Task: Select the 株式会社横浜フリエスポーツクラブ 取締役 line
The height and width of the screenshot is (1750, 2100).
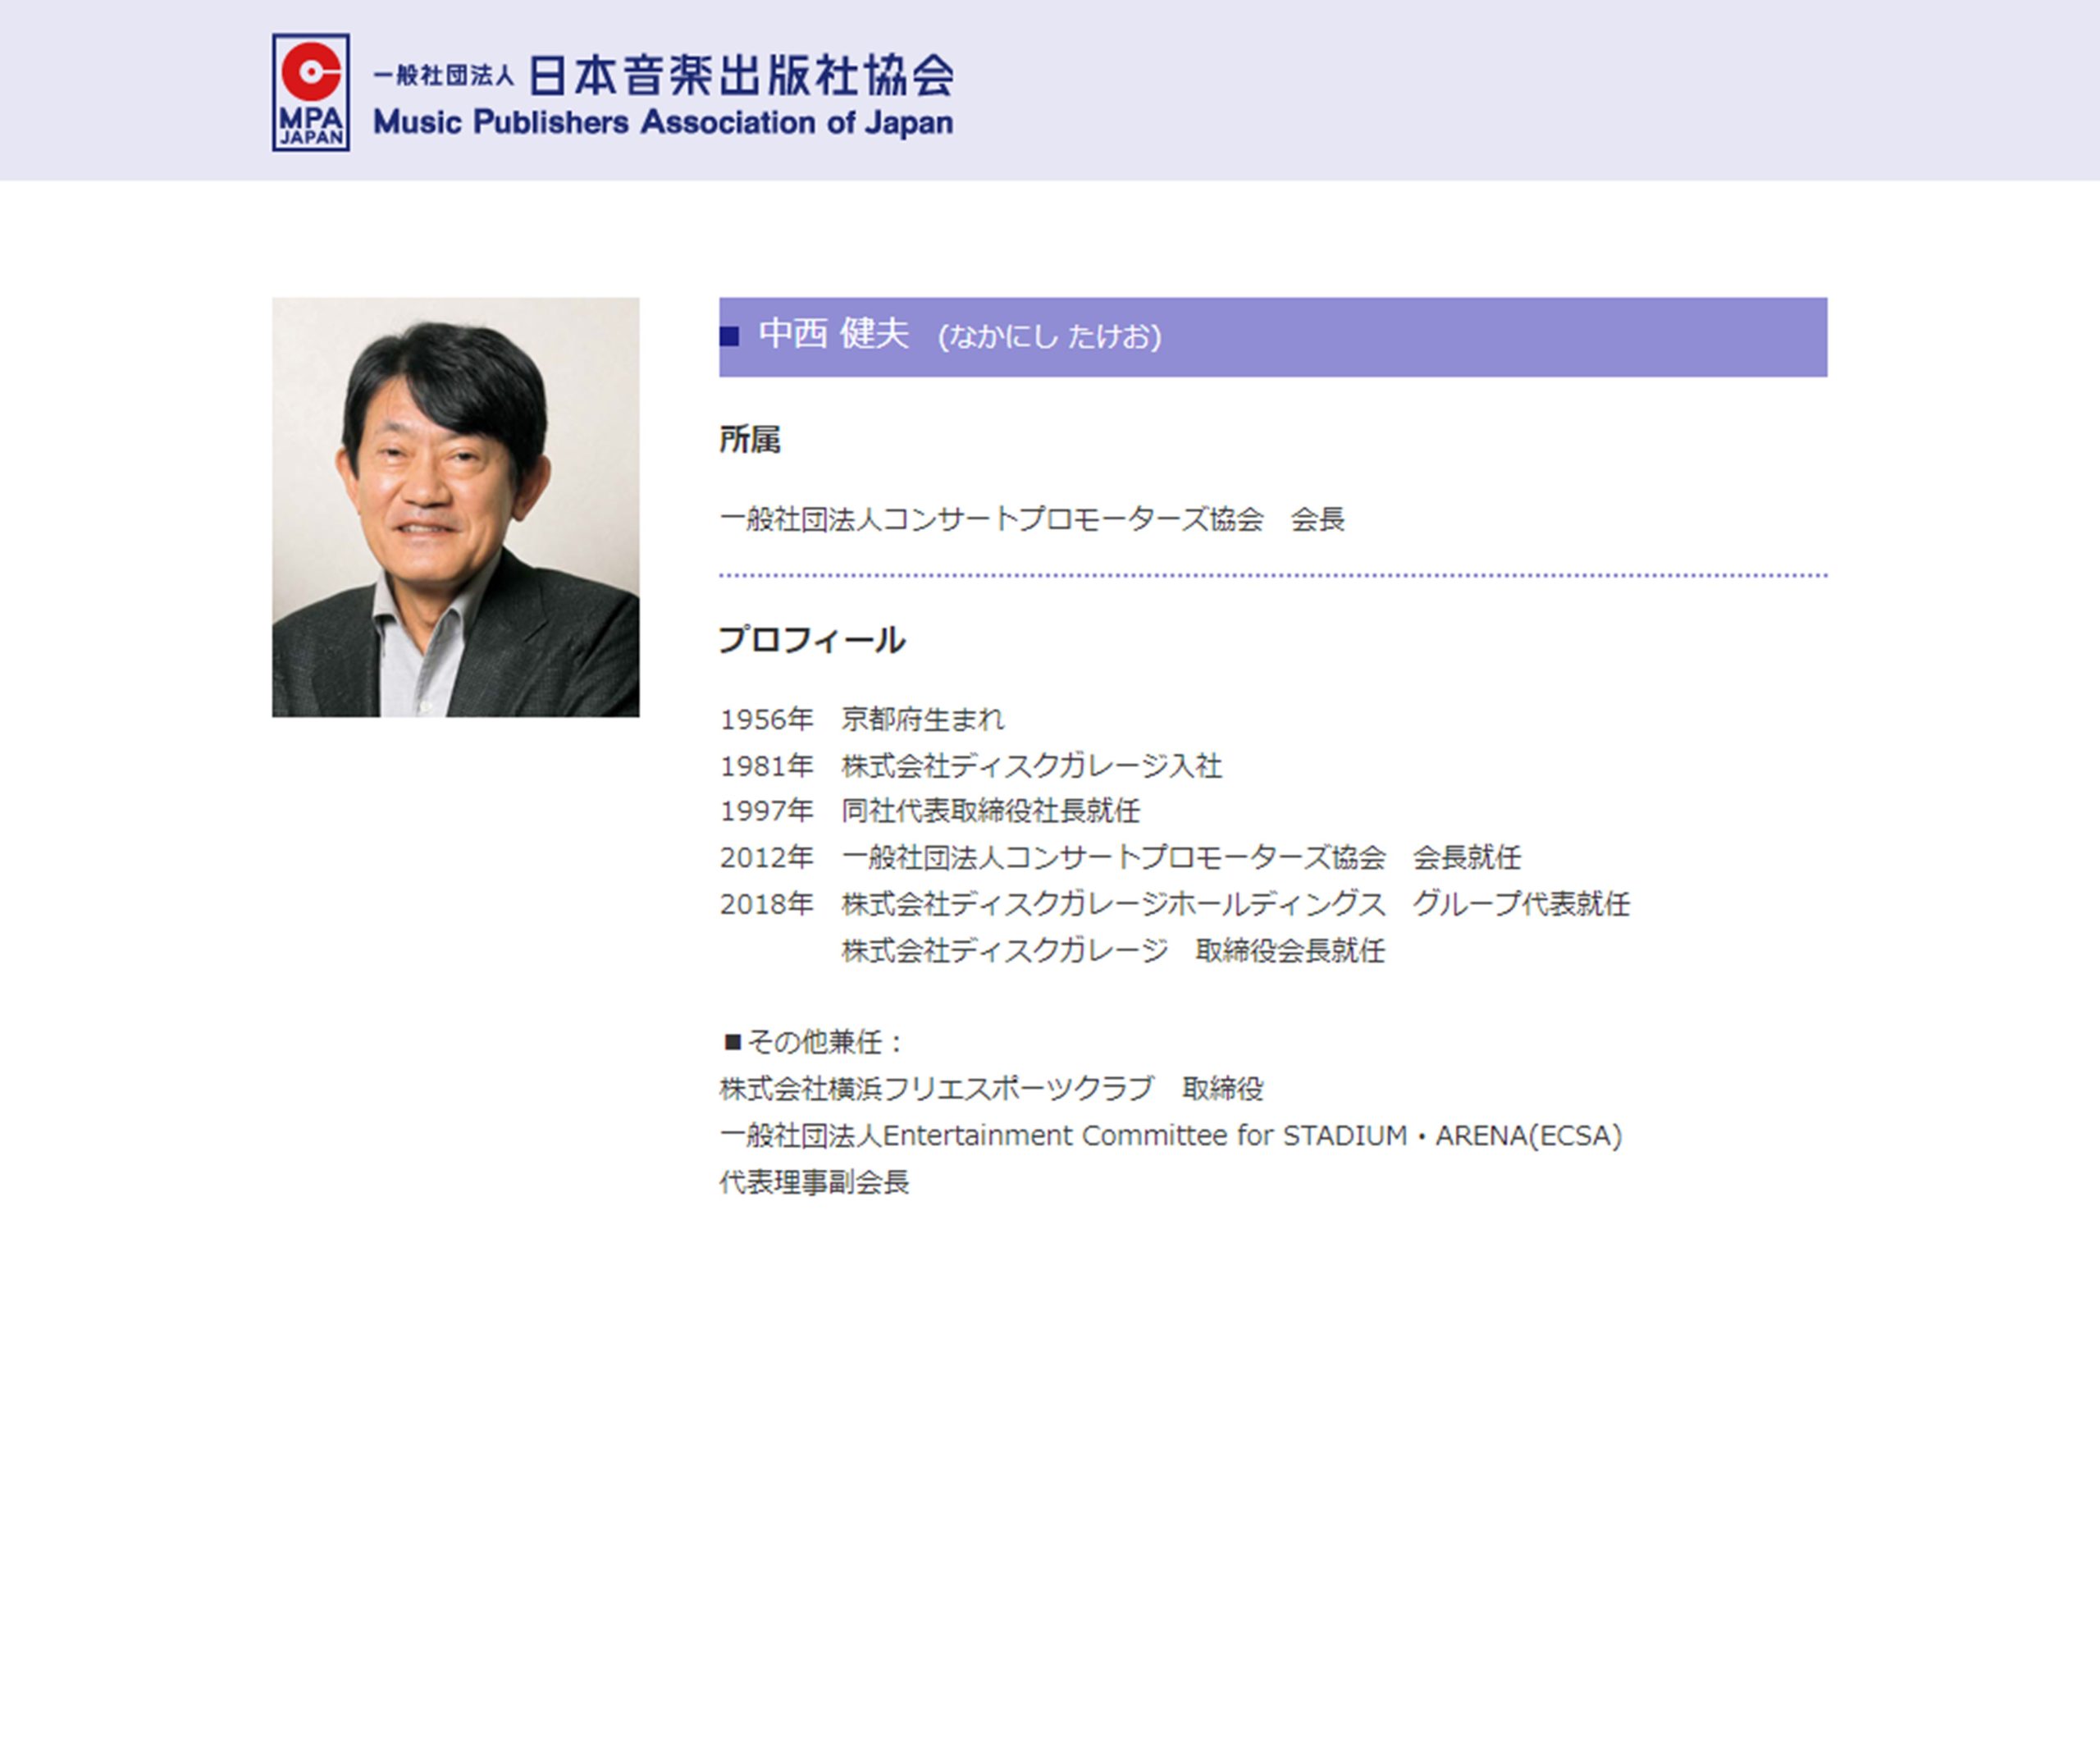Action: pos(992,1088)
